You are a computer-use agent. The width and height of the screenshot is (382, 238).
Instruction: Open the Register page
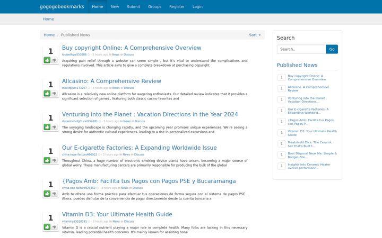click(x=177, y=6)
